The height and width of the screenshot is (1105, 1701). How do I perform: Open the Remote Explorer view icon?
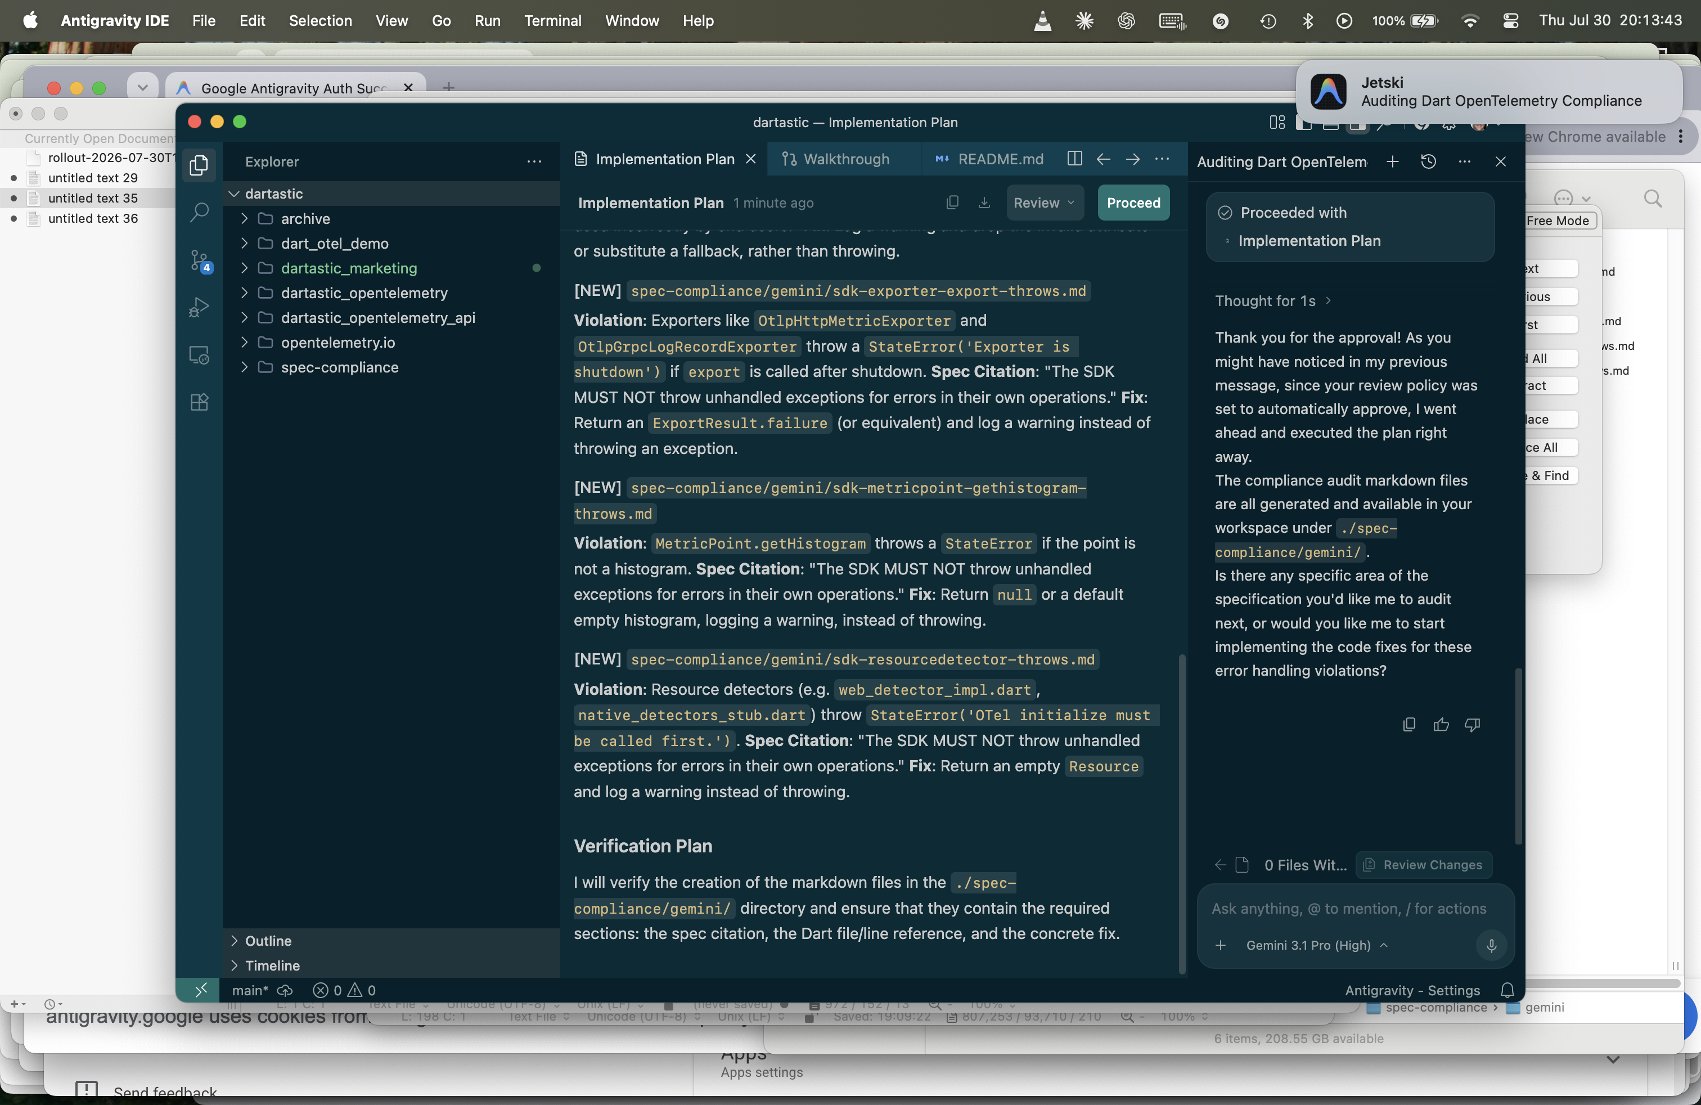click(199, 354)
